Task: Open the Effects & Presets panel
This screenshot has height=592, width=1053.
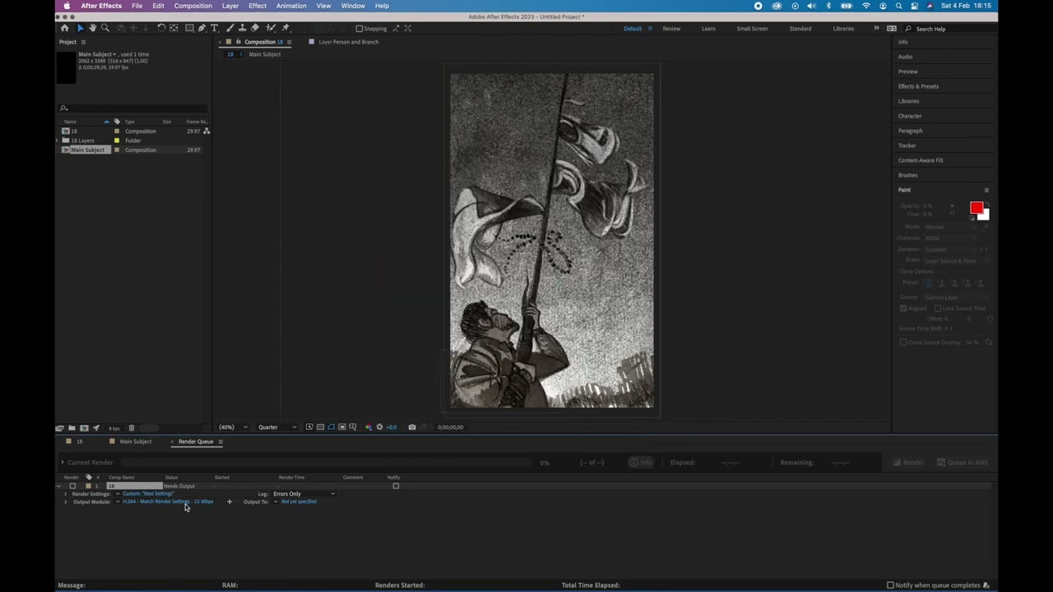Action: click(918, 86)
